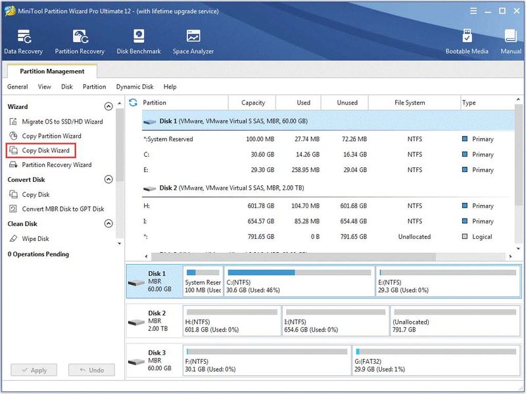Open the Partition menu
526x394 pixels.
pos(94,87)
